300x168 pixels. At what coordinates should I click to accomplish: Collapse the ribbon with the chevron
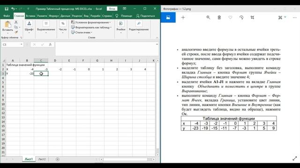(x=157, y=38)
